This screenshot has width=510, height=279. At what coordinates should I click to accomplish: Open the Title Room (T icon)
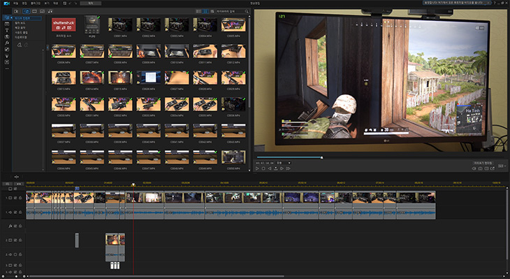pyautogui.click(x=7, y=30)
